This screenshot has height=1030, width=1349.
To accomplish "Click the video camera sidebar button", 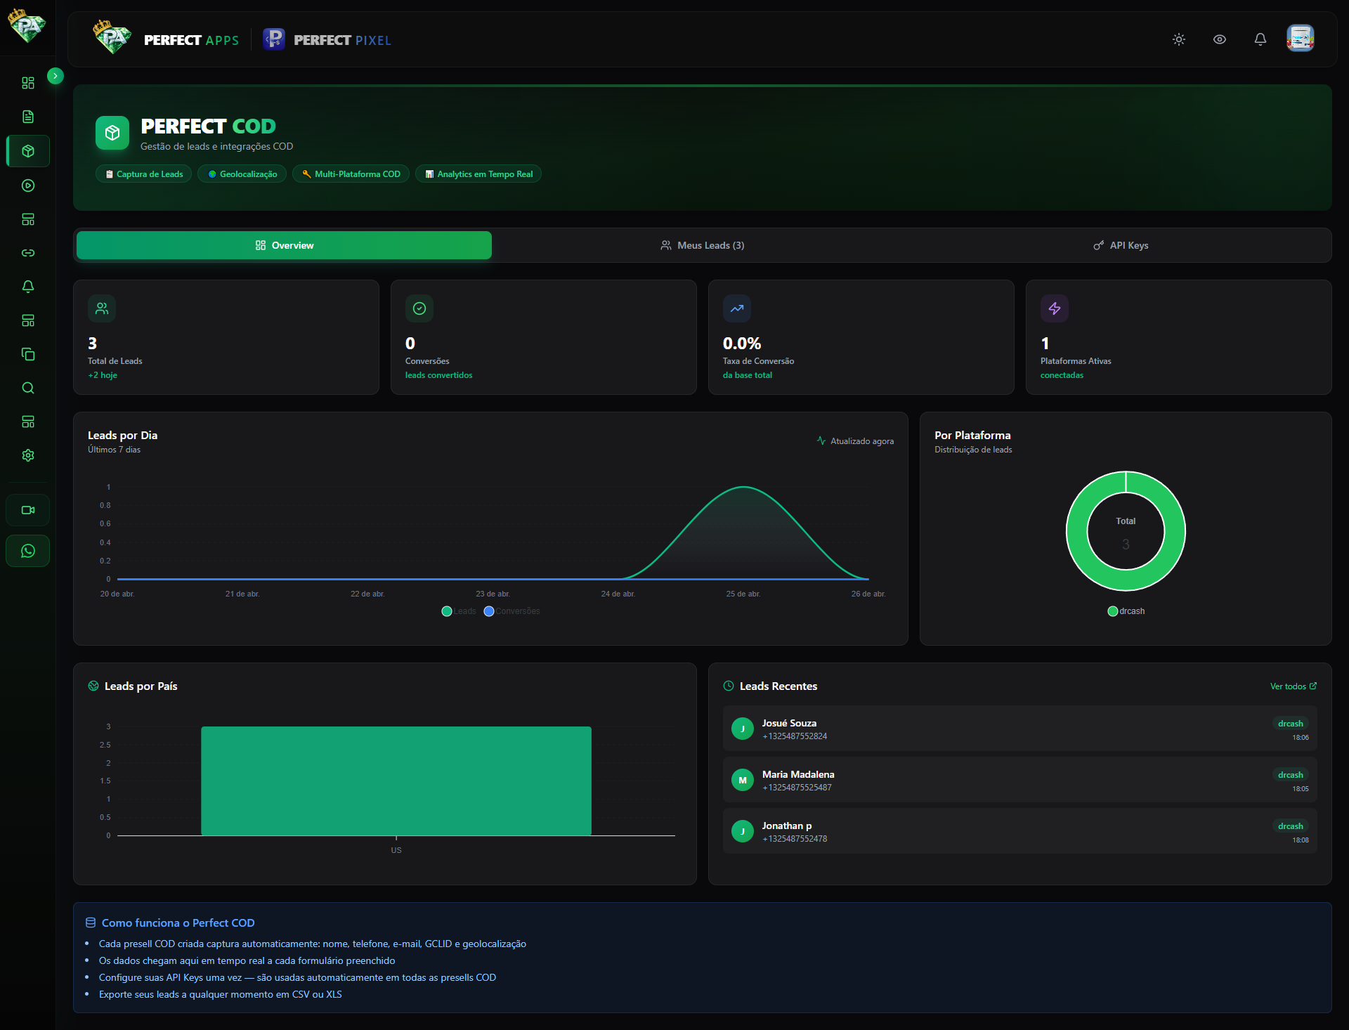I will click(x=28, y=510).
